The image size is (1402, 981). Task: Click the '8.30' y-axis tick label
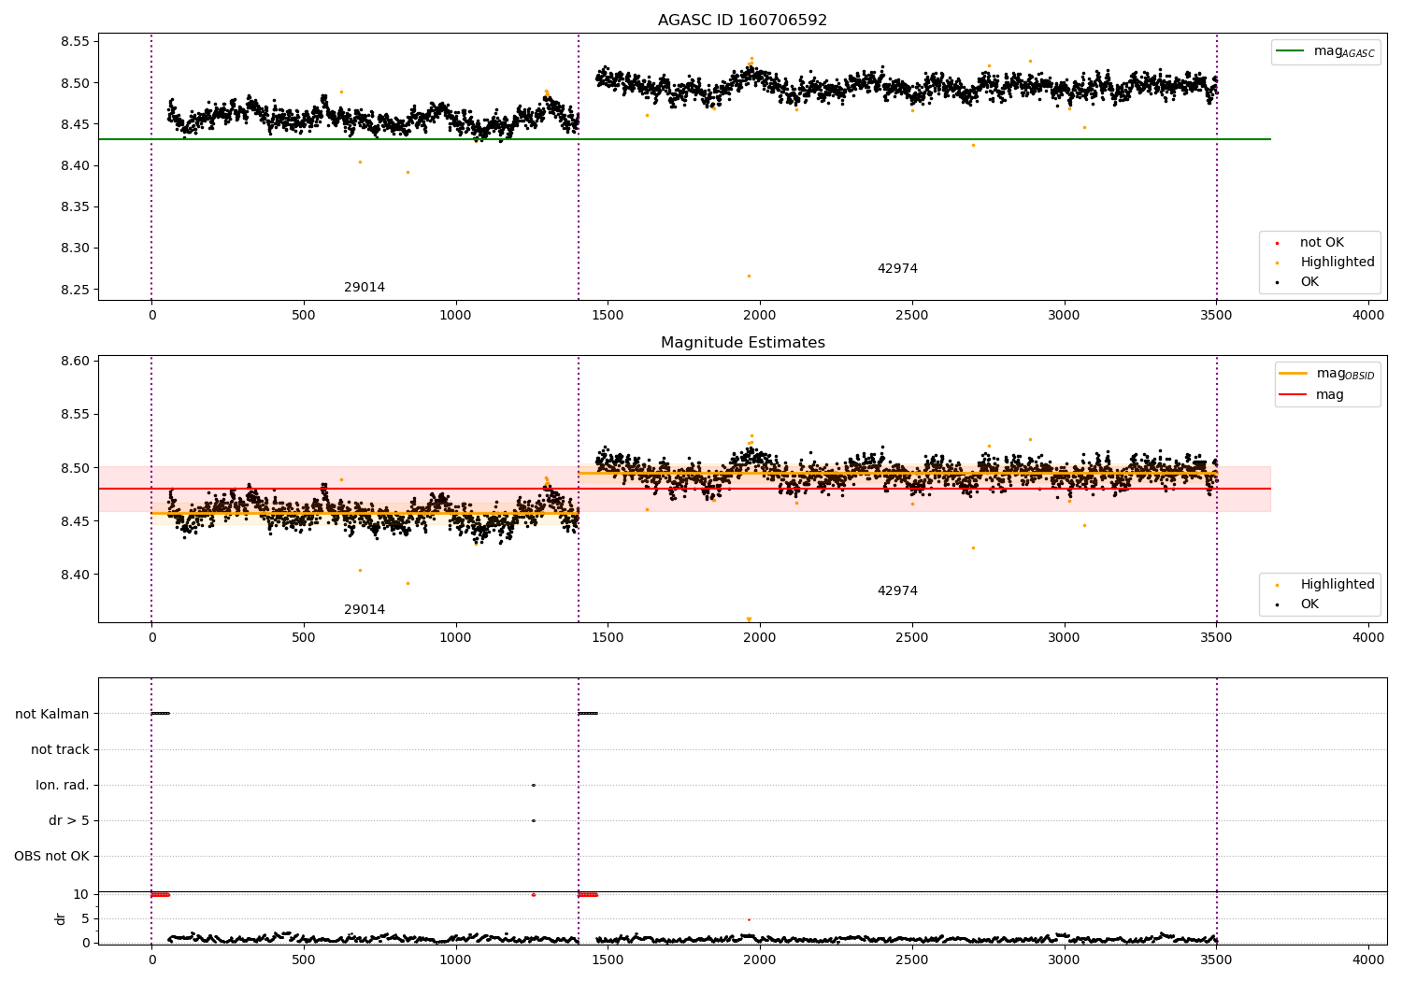click(74, 249)
